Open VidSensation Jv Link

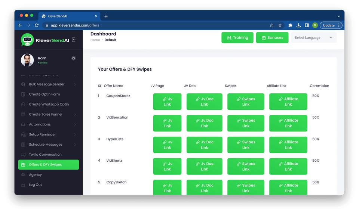[x=168, y=123]
